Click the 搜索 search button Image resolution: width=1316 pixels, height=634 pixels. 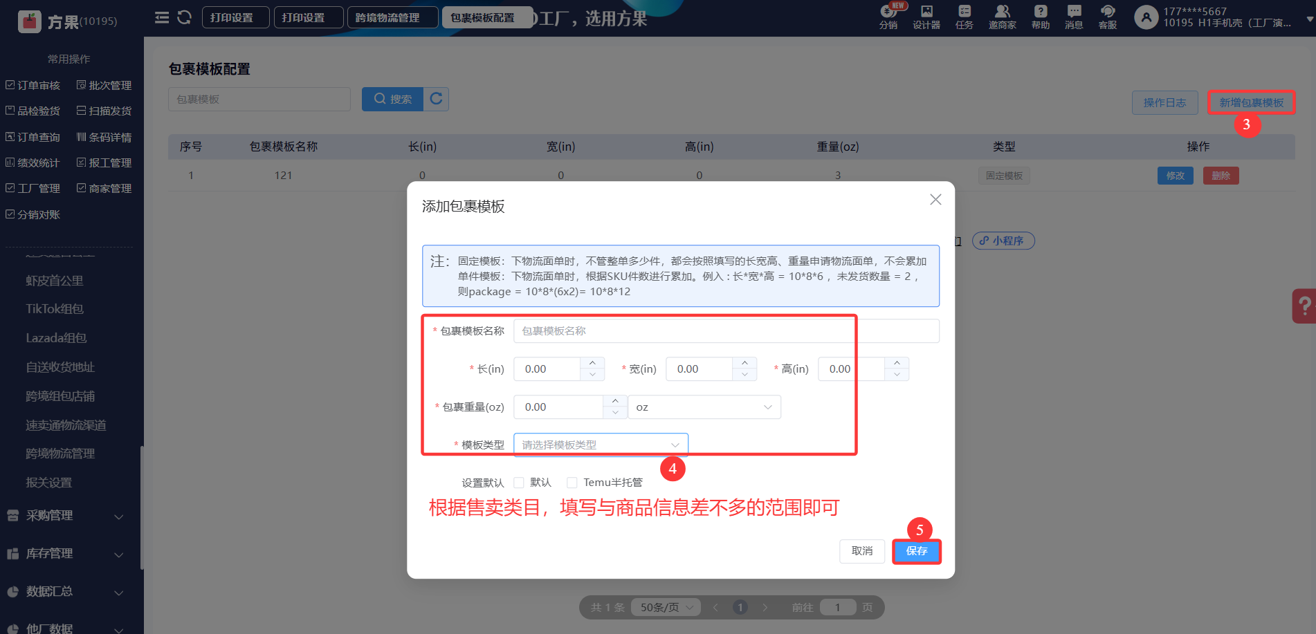click(392, 99)
